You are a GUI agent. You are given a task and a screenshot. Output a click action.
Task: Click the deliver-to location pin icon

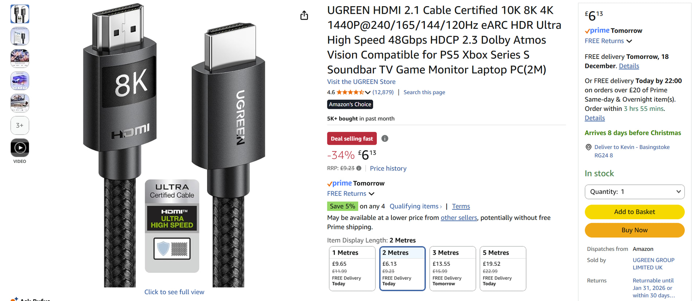[x=588, y=147]
